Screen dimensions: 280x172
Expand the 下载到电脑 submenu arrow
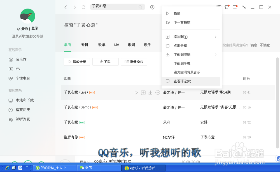tap(215, 54)
